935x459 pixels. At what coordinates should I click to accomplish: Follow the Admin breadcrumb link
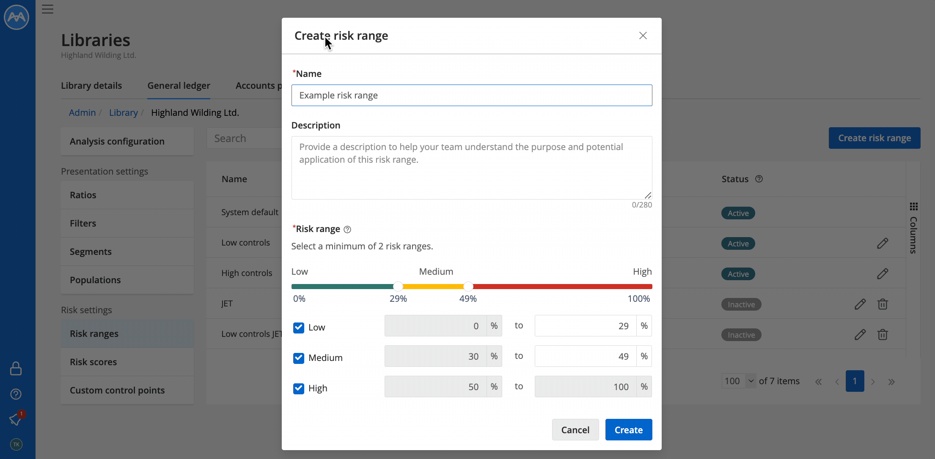tap(82, 112)
